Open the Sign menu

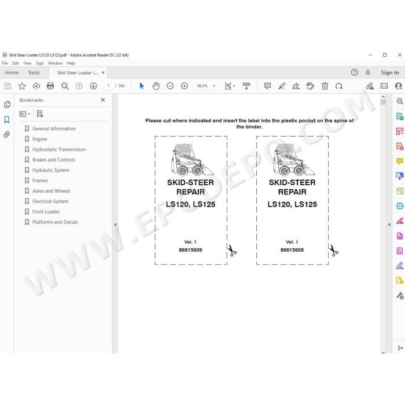pos(39,63)
